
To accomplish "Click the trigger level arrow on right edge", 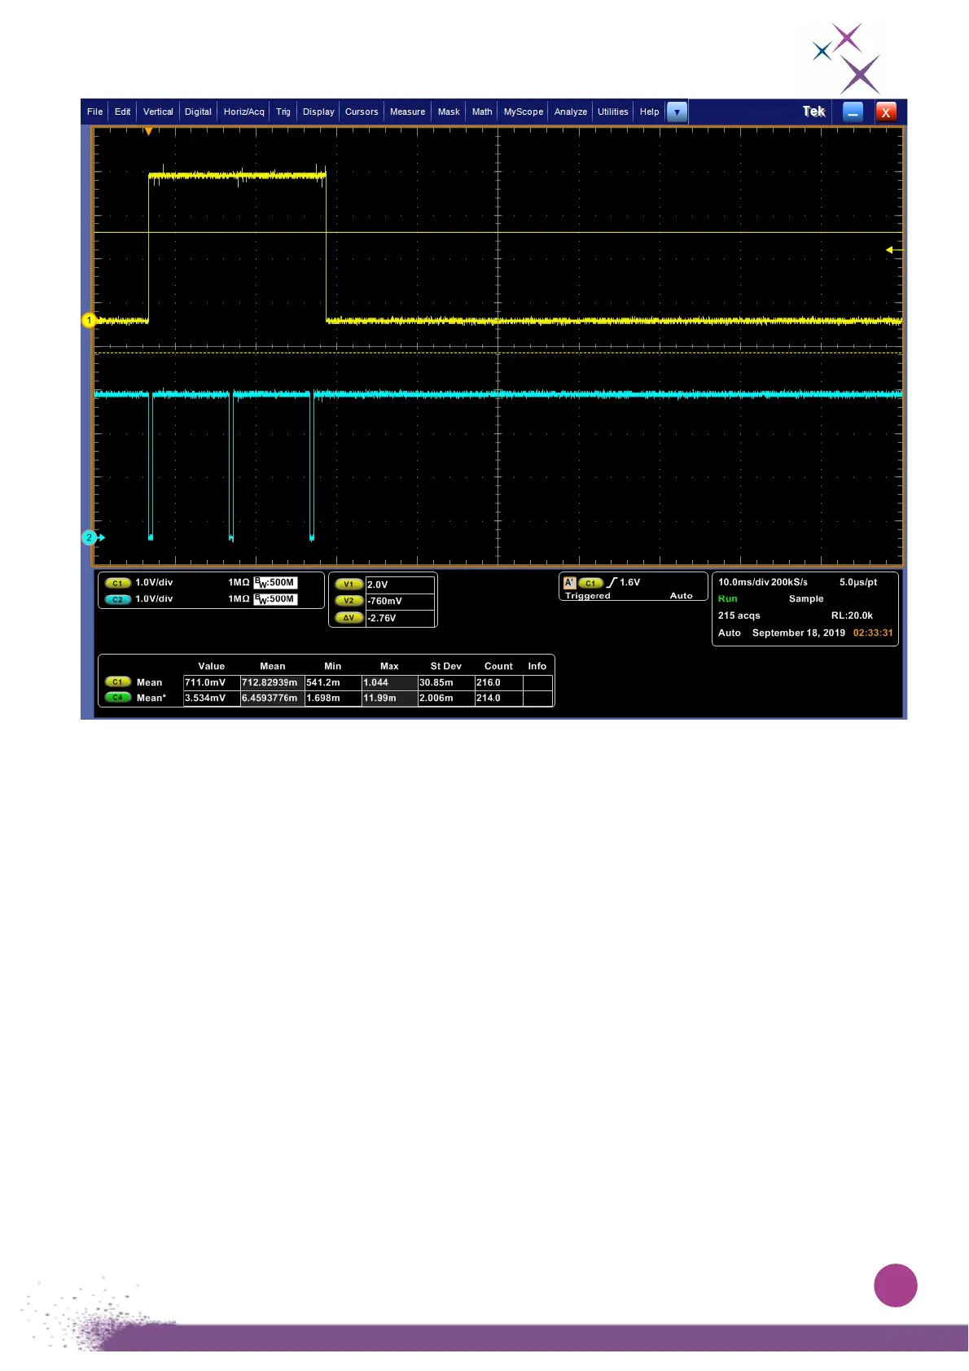I will coord(891,250).
